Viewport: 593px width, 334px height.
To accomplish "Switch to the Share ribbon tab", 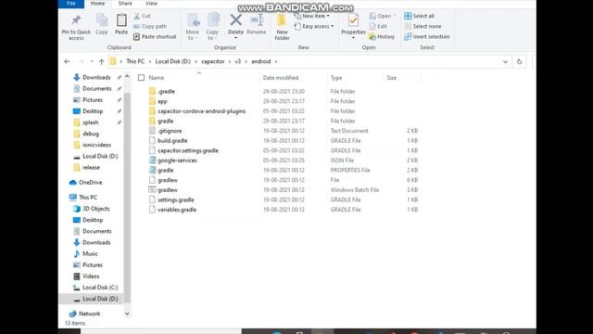I will click(125, 4).
